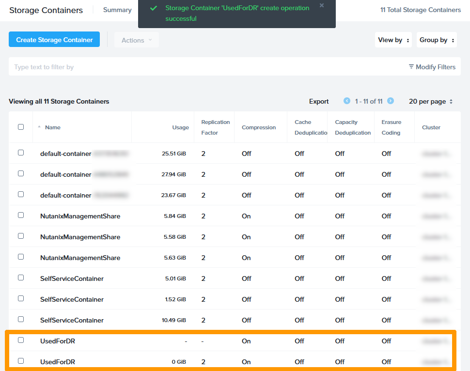470x371 pixels.
Task: Tick the select-all checkbox in table header
Action: coord(21,127)
